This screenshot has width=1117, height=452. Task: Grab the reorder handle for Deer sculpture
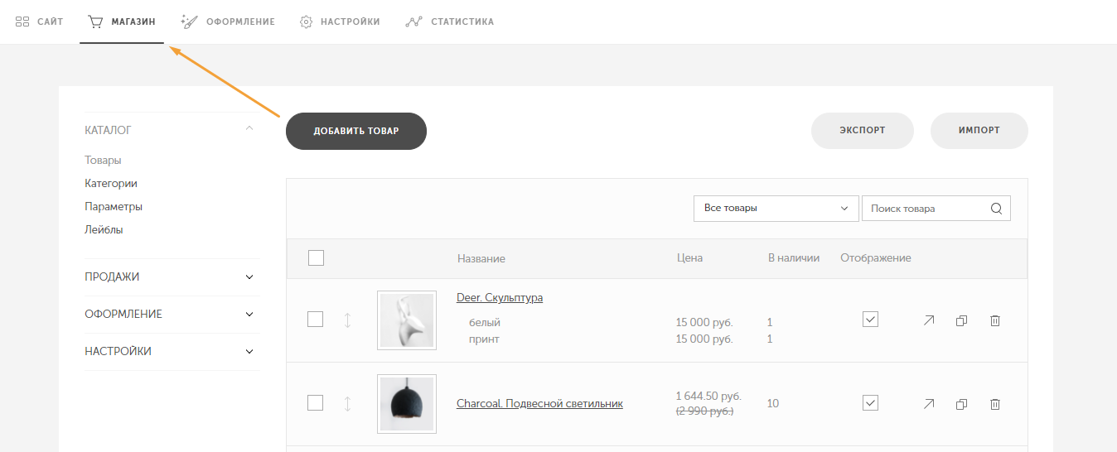pyautogui.click(x=347, y=320)
